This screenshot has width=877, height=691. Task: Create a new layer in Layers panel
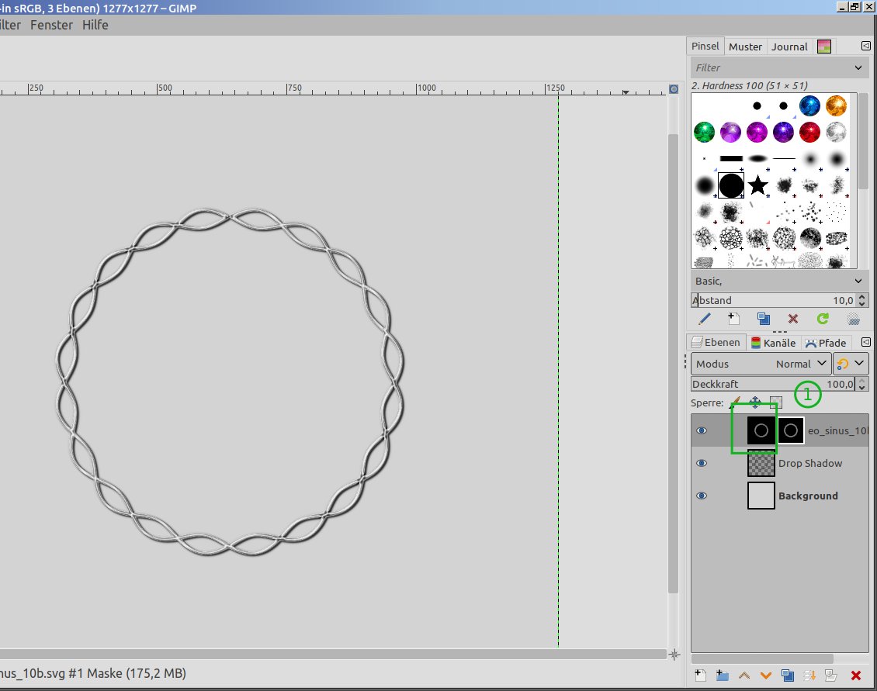[x=701, y=675]
